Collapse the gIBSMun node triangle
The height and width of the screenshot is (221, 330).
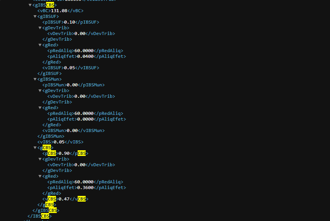(35, 79)
